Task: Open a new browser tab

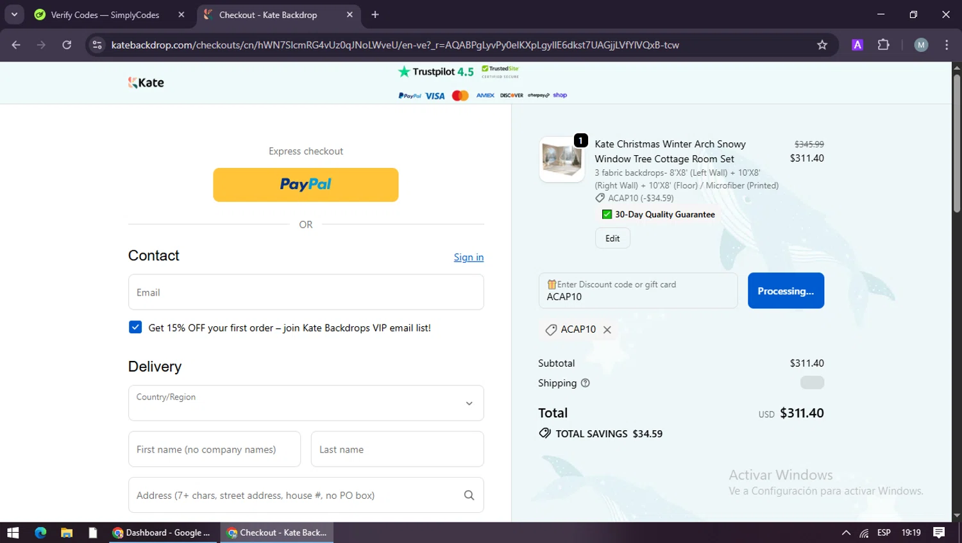Action: 375,15
